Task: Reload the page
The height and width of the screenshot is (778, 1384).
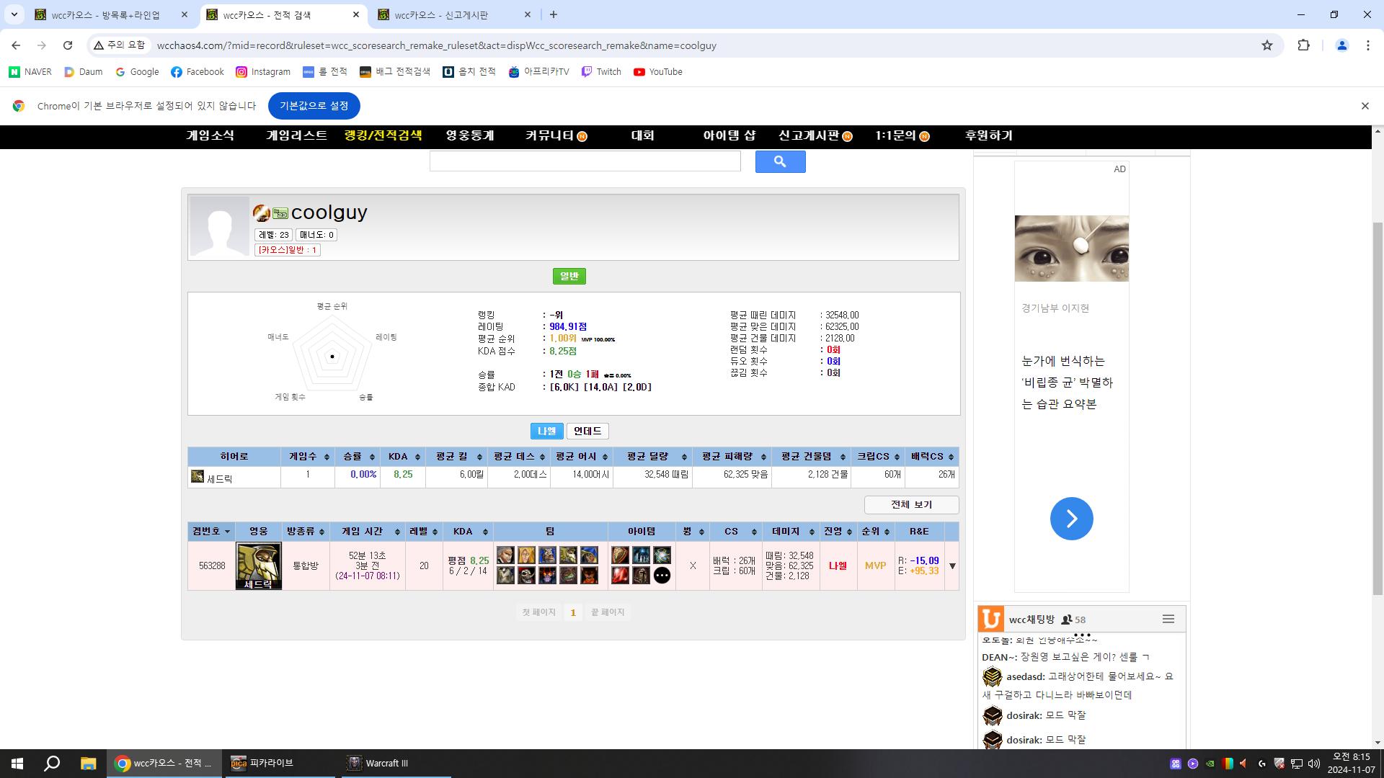Action: (68, 45)
